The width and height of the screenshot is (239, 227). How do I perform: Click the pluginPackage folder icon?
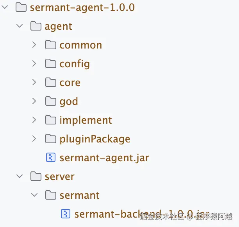51,139
